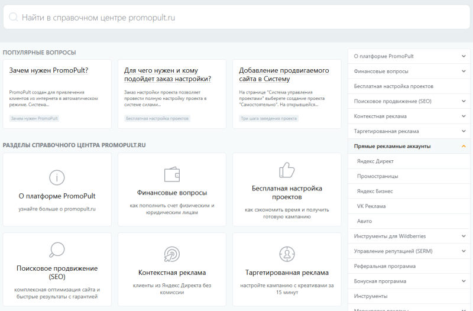Click the excerpt beginning На странице Система управления
473x311 pixels.
[282, 98]
